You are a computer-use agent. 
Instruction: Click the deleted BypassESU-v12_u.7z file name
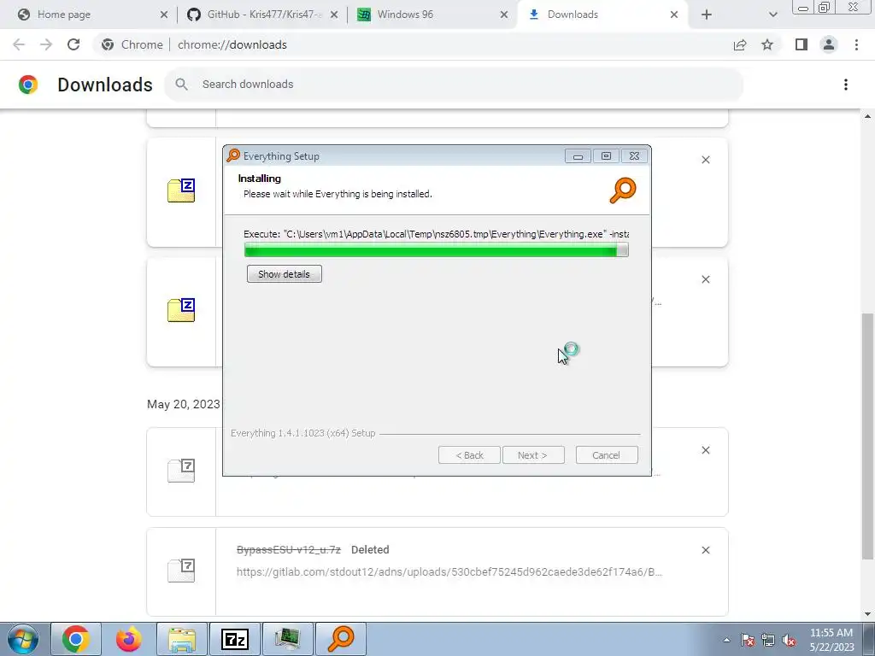(x=289, y=549)
